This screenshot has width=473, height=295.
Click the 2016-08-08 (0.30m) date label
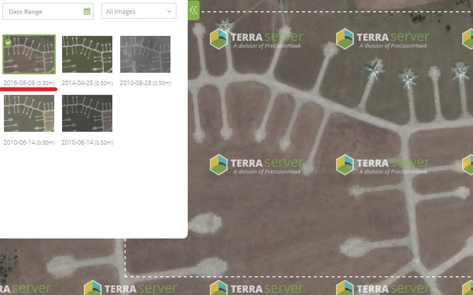[29, 83]
